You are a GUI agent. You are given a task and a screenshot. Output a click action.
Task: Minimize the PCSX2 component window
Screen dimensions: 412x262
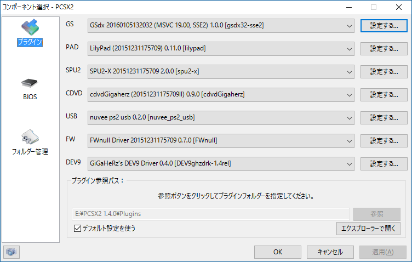[349, 7]
